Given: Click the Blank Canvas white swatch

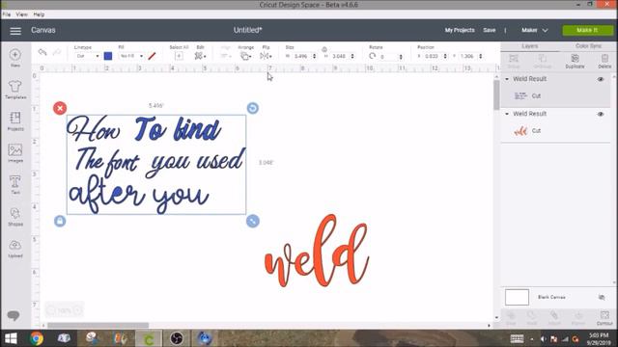Looking at the screenshot, I should [517, 298].
